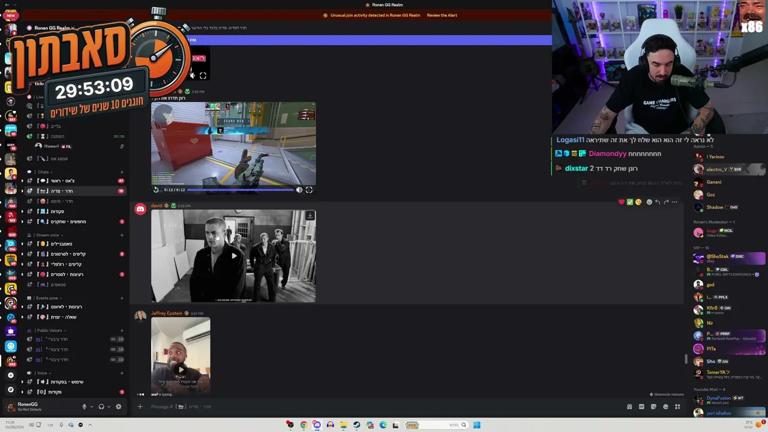768x432 pixels.
Task: Click the RonenGG user profile avatar
Action: 10,407
